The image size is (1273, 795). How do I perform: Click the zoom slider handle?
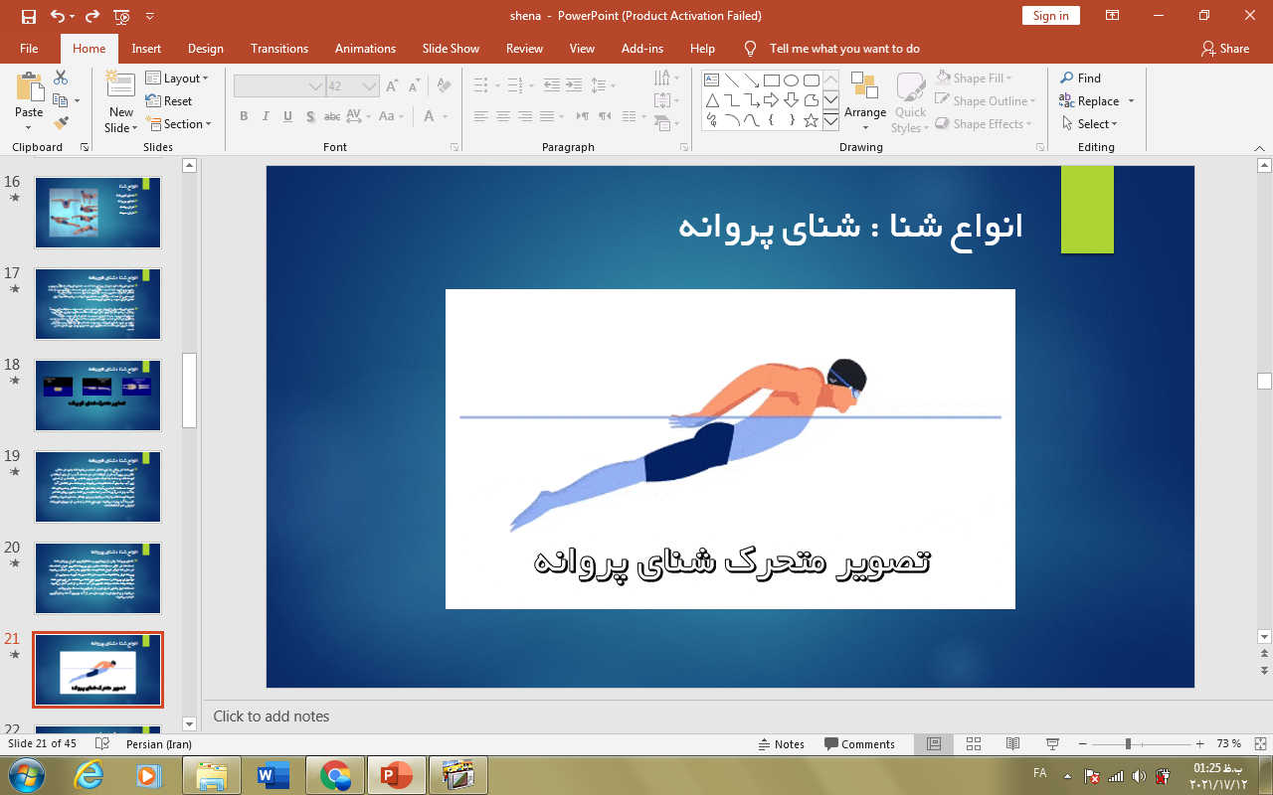(x=1128, y=743)
